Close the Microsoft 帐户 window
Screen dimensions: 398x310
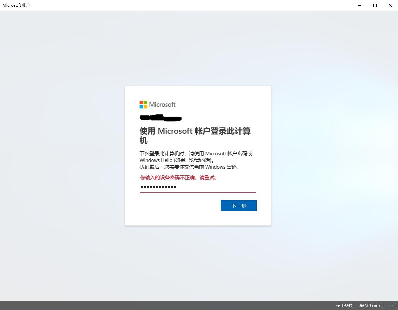click(x=390, y=5)
